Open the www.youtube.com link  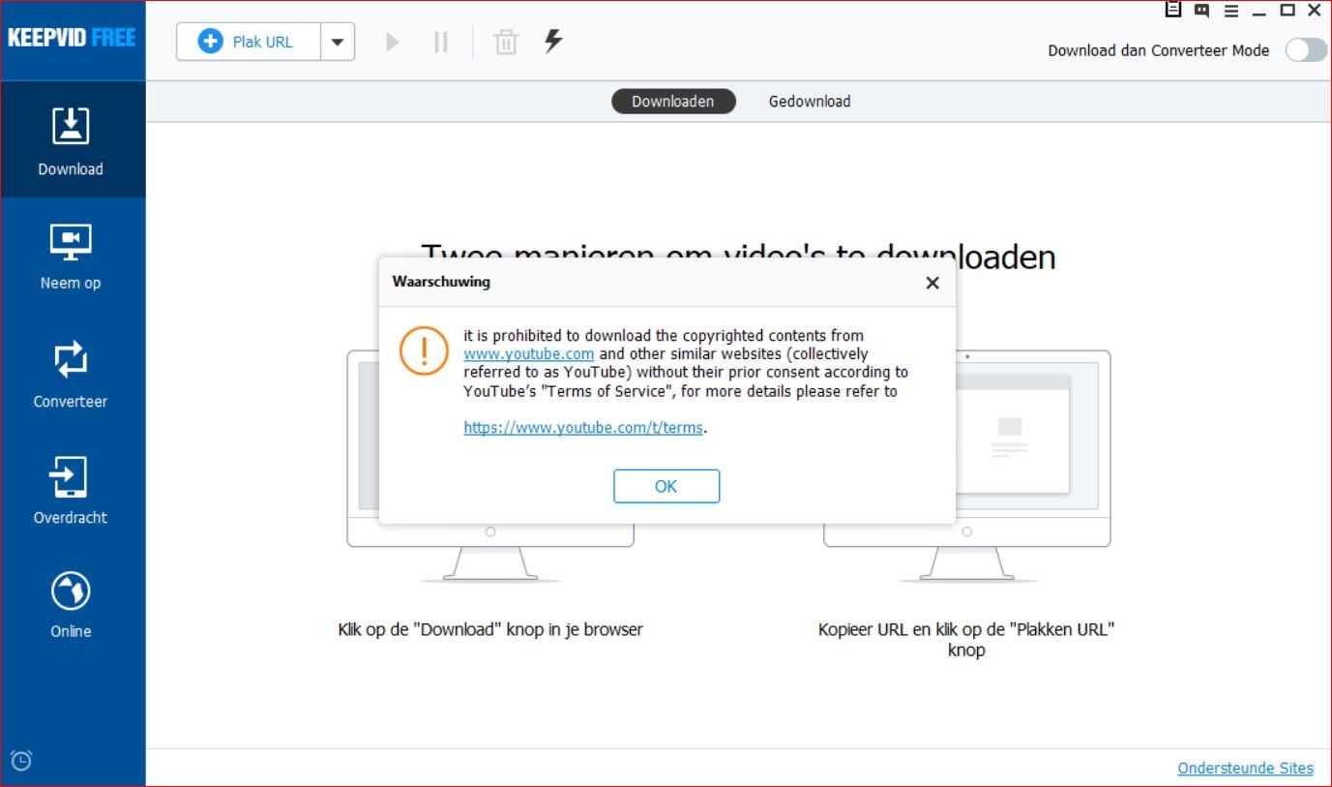pyautogui.click(x=529, y=354)
